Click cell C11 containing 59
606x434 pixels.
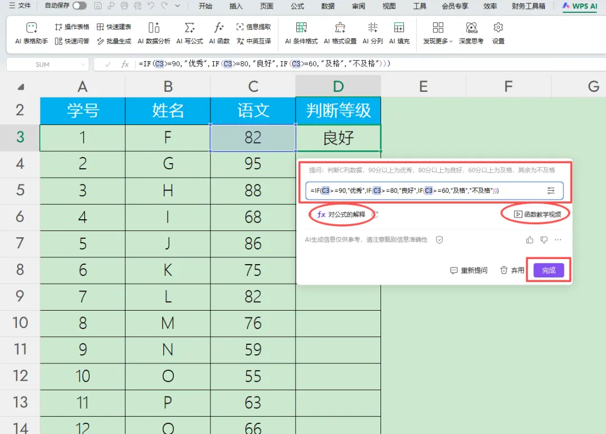coord(253,350)
